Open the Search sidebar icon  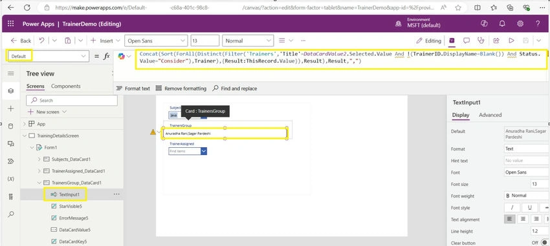click(x=10, y=214)
